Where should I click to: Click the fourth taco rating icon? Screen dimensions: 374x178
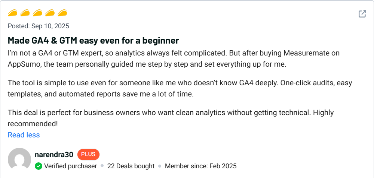tap(50, 13)
